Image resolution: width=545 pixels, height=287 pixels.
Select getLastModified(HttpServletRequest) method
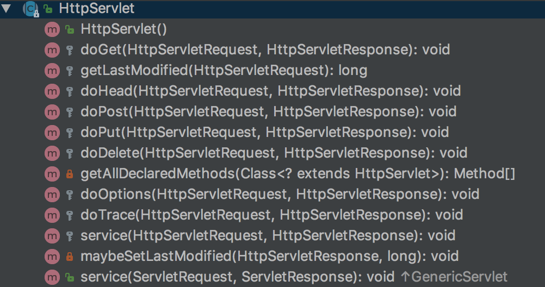click(224, 71)
